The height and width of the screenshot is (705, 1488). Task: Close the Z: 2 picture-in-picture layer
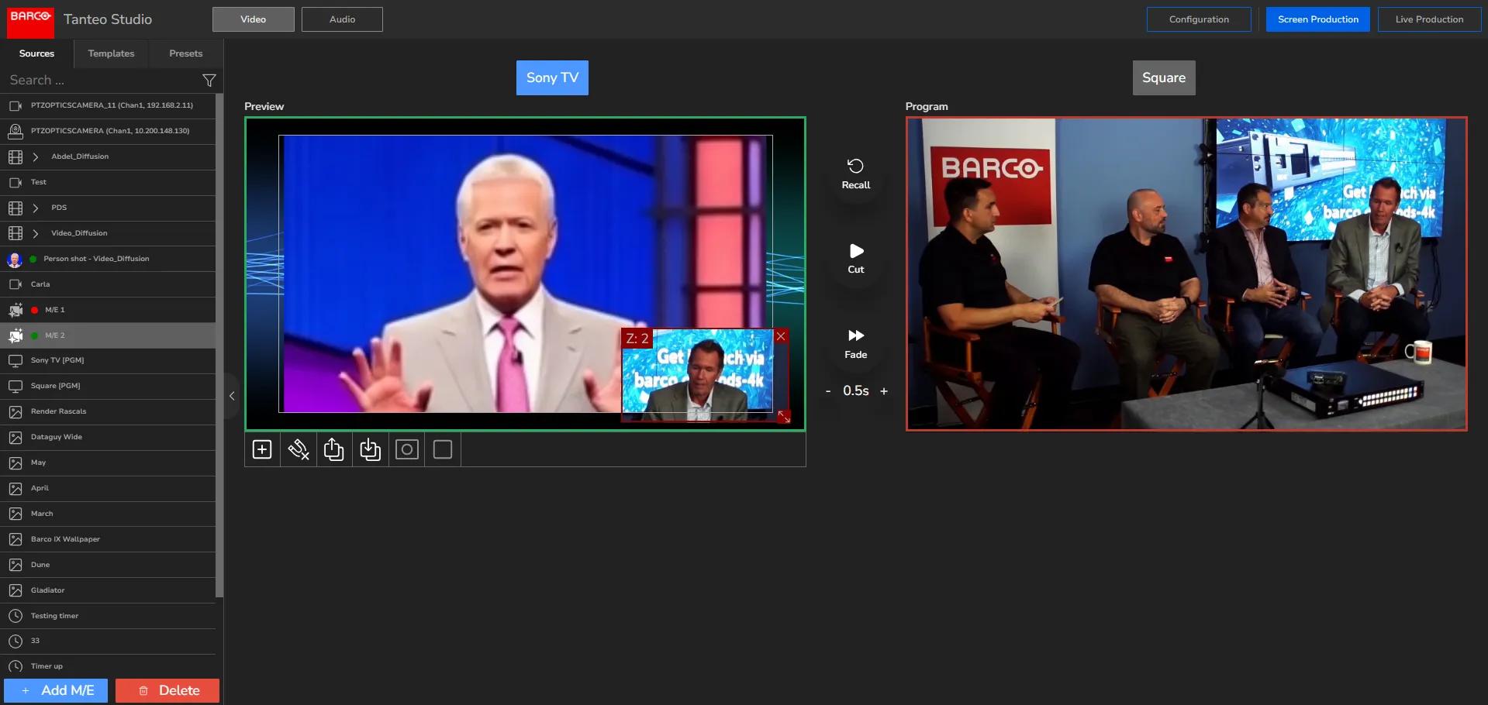pyautogui.click(x=781, y=336)
